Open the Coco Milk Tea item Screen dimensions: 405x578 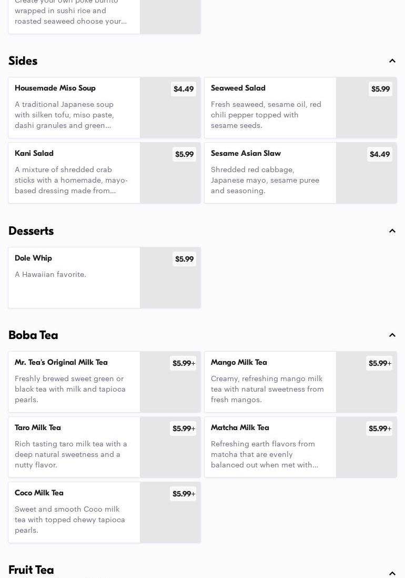(74, 512)
